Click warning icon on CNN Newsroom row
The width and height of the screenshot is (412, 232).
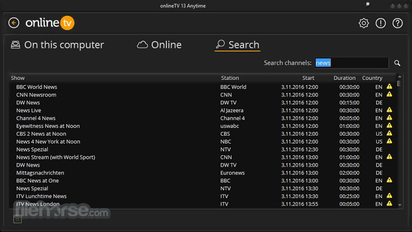click(x=389, y=94)
